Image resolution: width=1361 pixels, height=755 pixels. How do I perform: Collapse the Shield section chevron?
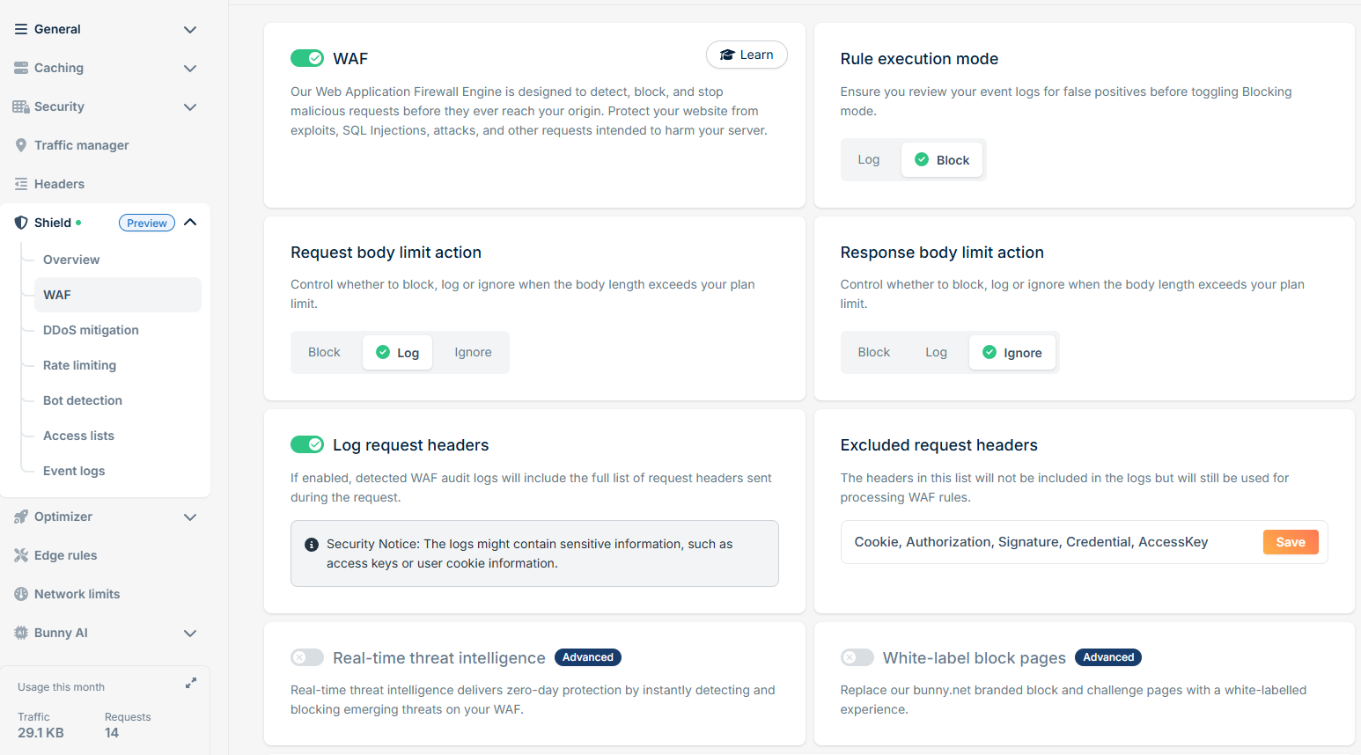[x=190, y=223]
